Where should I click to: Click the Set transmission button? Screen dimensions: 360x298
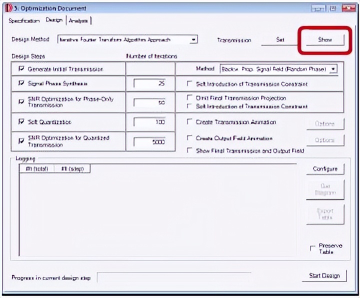(280, 39)
